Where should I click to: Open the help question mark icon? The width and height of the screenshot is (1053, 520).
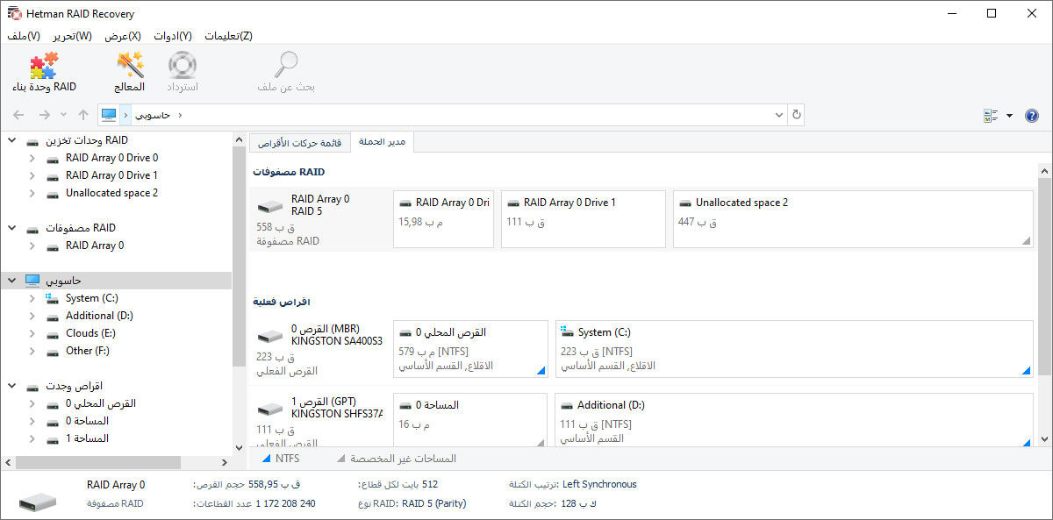click(x=1032, y=115)
